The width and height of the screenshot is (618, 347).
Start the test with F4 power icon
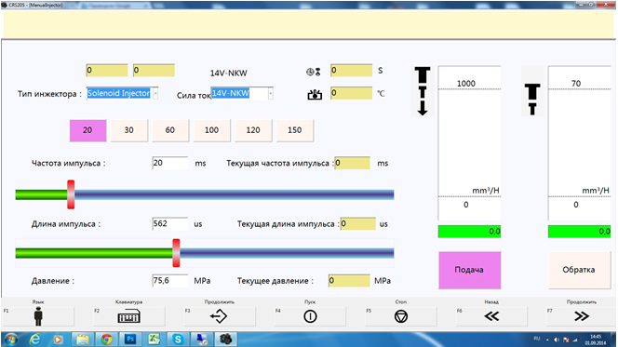310,316
